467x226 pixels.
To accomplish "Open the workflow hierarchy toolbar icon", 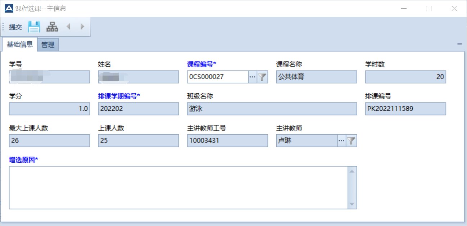I will (52, 26).
